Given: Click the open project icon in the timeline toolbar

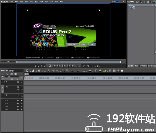Looking at the screenshot, I should pyautogui.click(x=33, y=71).
